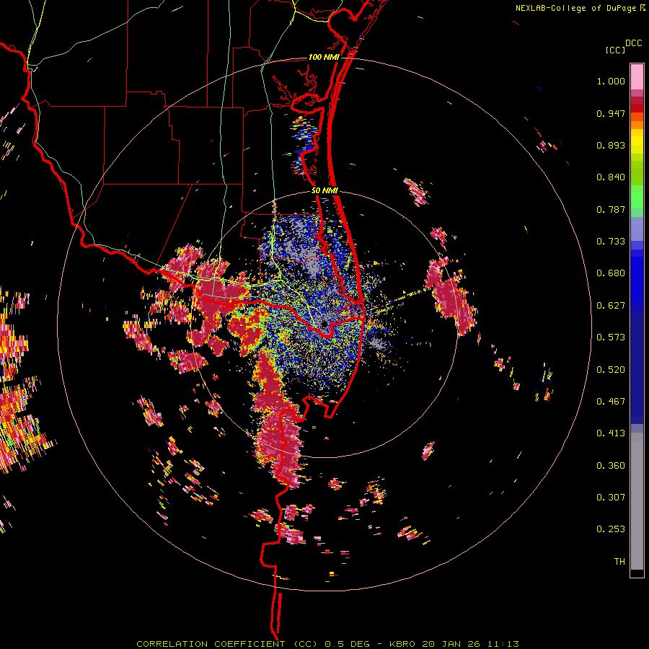This screenshot has height=649, width=649.
Task: Select the 0.573 scale value
Action: (611, 337)
